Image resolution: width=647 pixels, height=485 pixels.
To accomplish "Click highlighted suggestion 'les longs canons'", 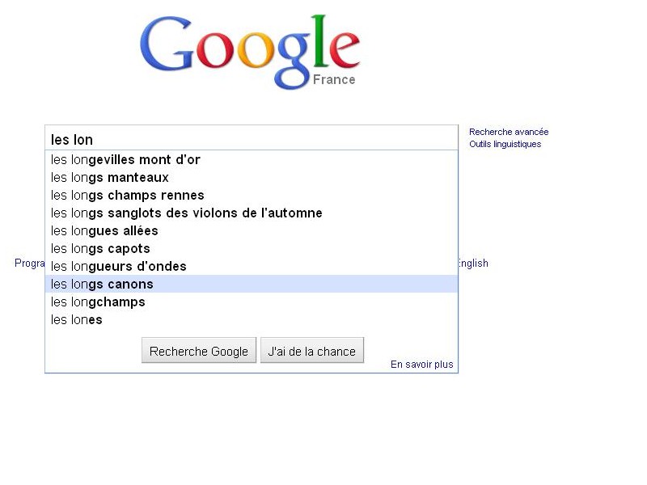I will [x=252, y=284].
